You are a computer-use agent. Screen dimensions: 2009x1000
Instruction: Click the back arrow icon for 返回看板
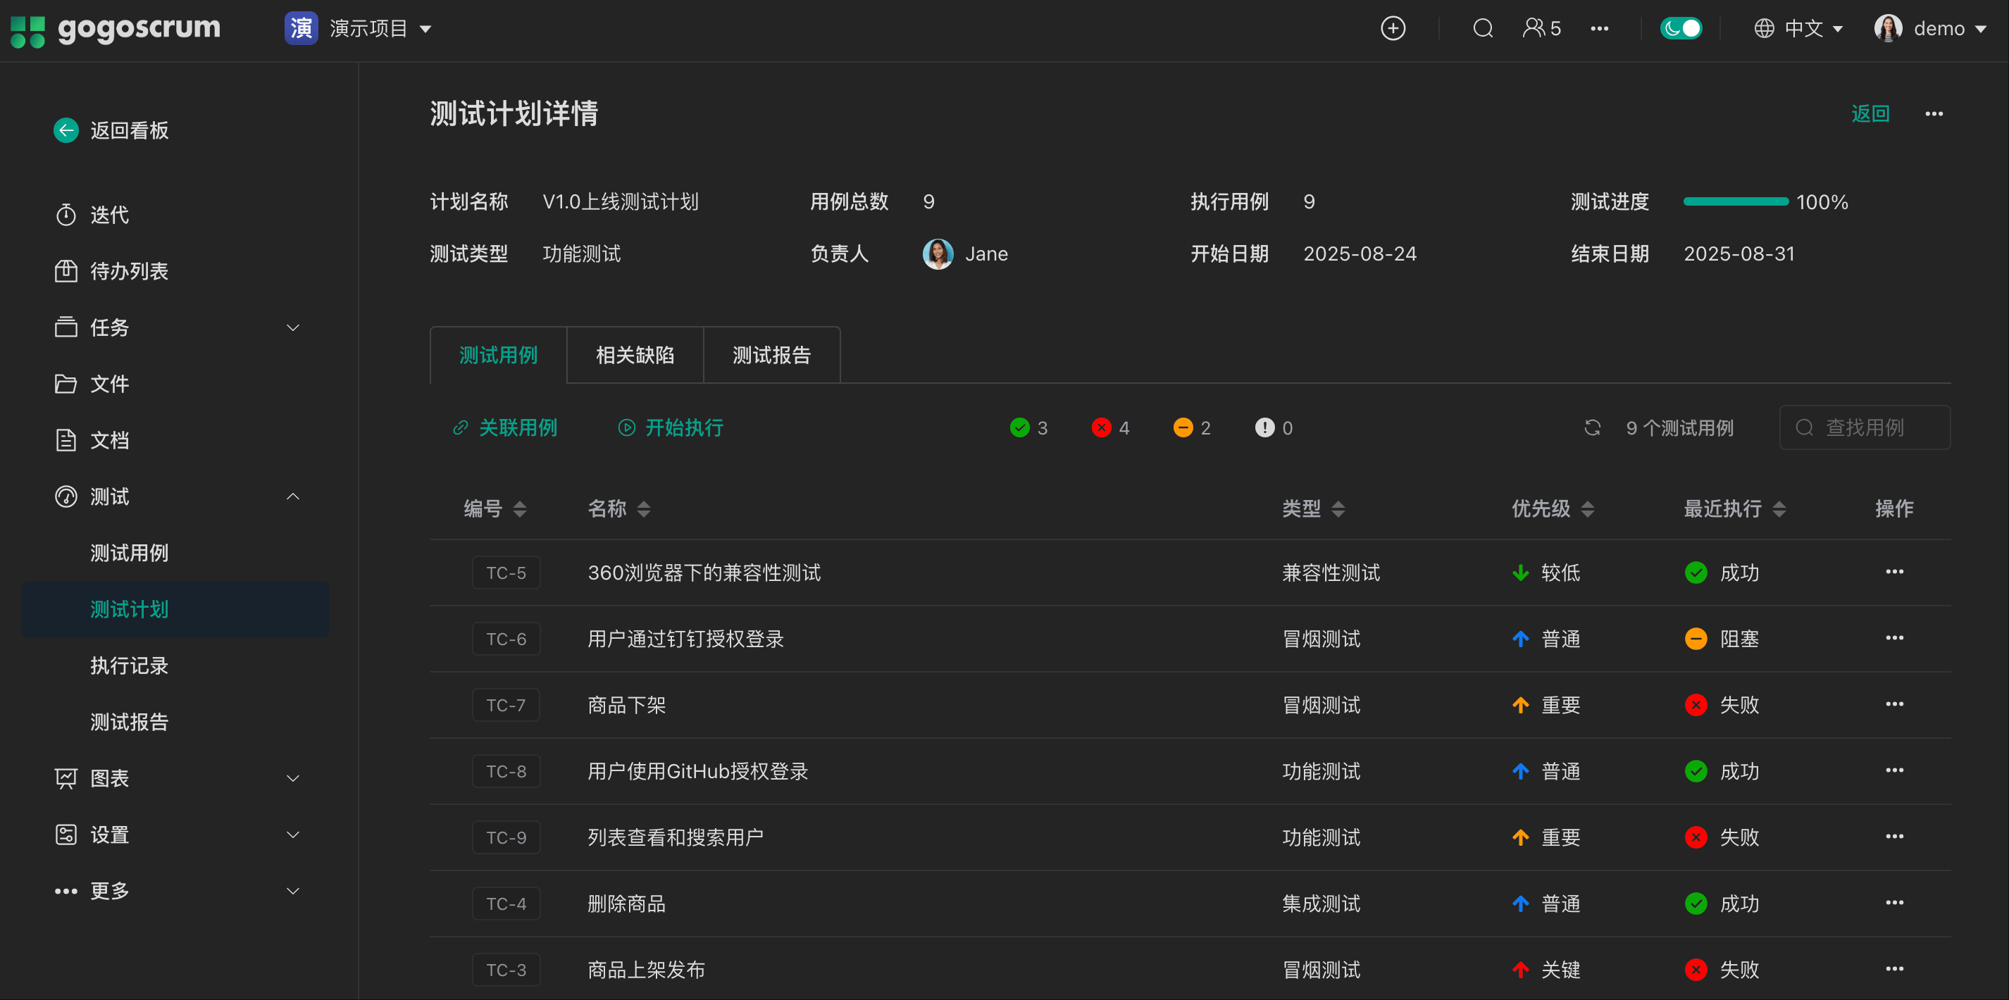(66, 130)
